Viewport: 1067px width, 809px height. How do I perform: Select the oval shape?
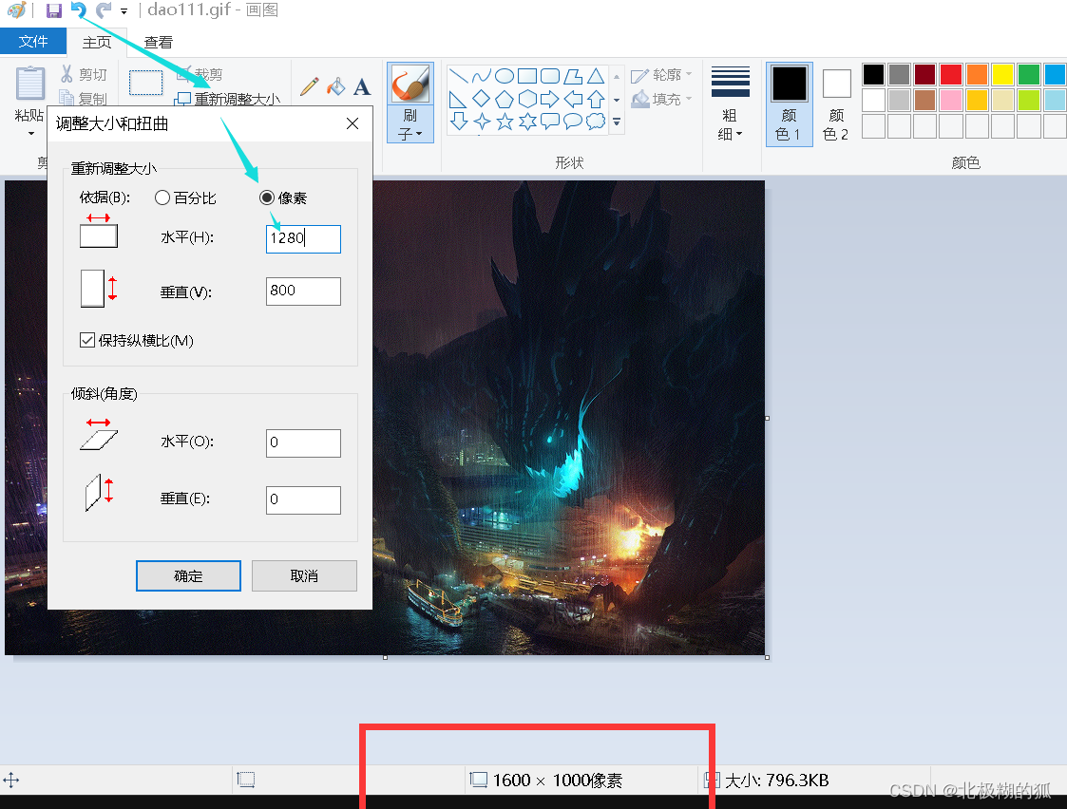[505, 75]
